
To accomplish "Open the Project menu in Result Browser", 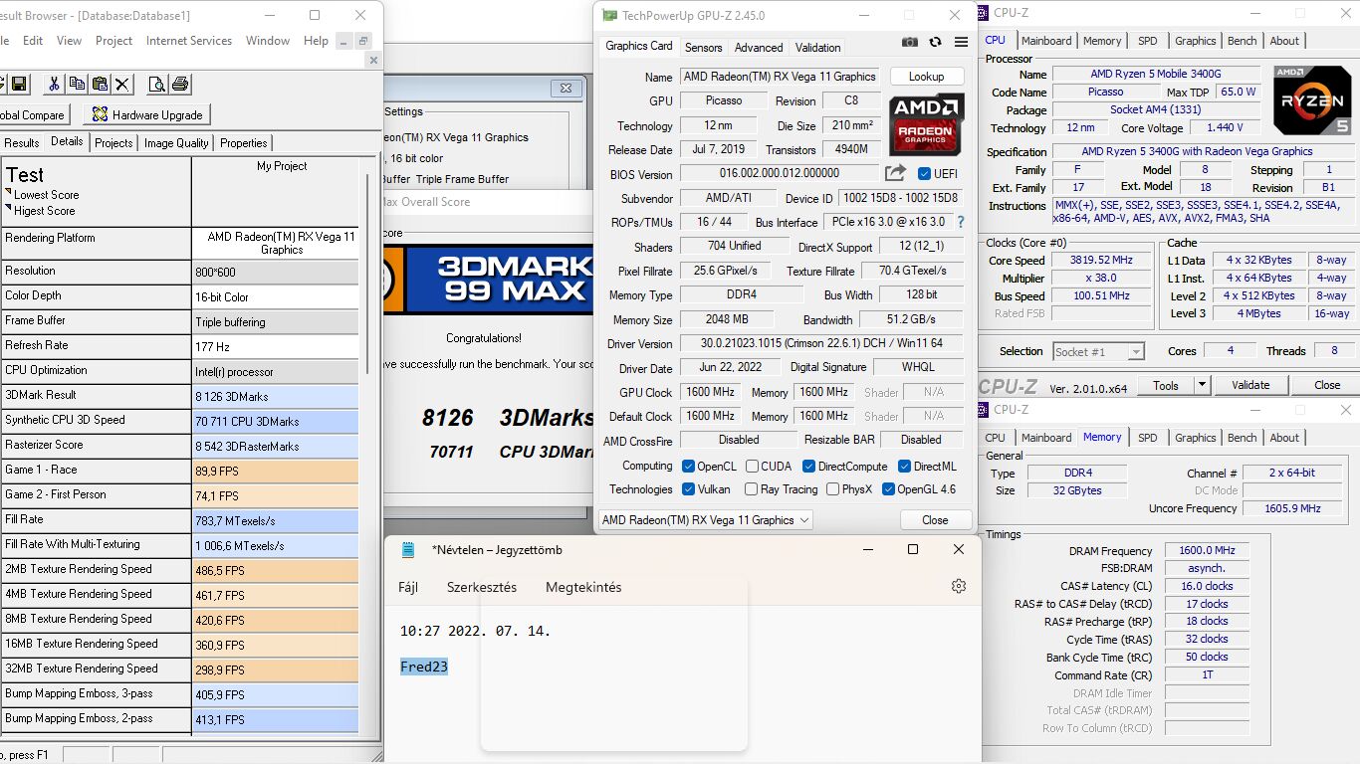I will pyautogui.click(x=113, y=41).
